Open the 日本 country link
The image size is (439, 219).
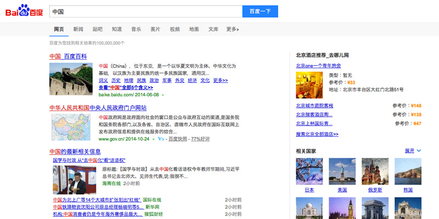309,190
